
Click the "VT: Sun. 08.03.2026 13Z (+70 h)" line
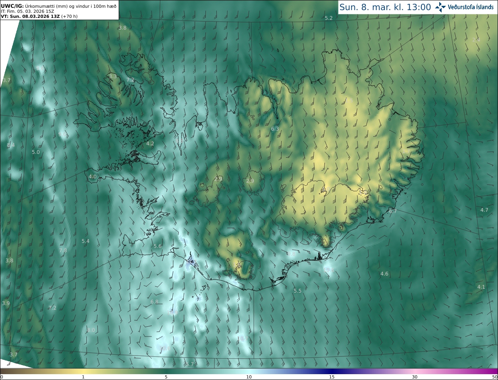pyautogui.click(x=39, y=17)
